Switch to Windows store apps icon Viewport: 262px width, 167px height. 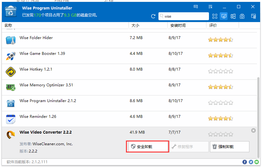click(233, 16)
